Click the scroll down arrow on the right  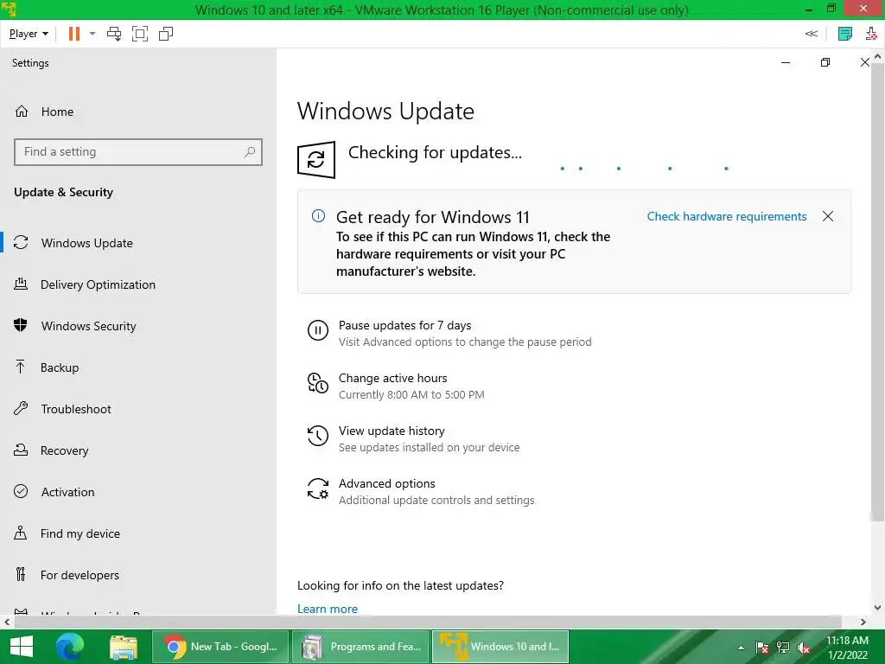click(x=877, y=608)
